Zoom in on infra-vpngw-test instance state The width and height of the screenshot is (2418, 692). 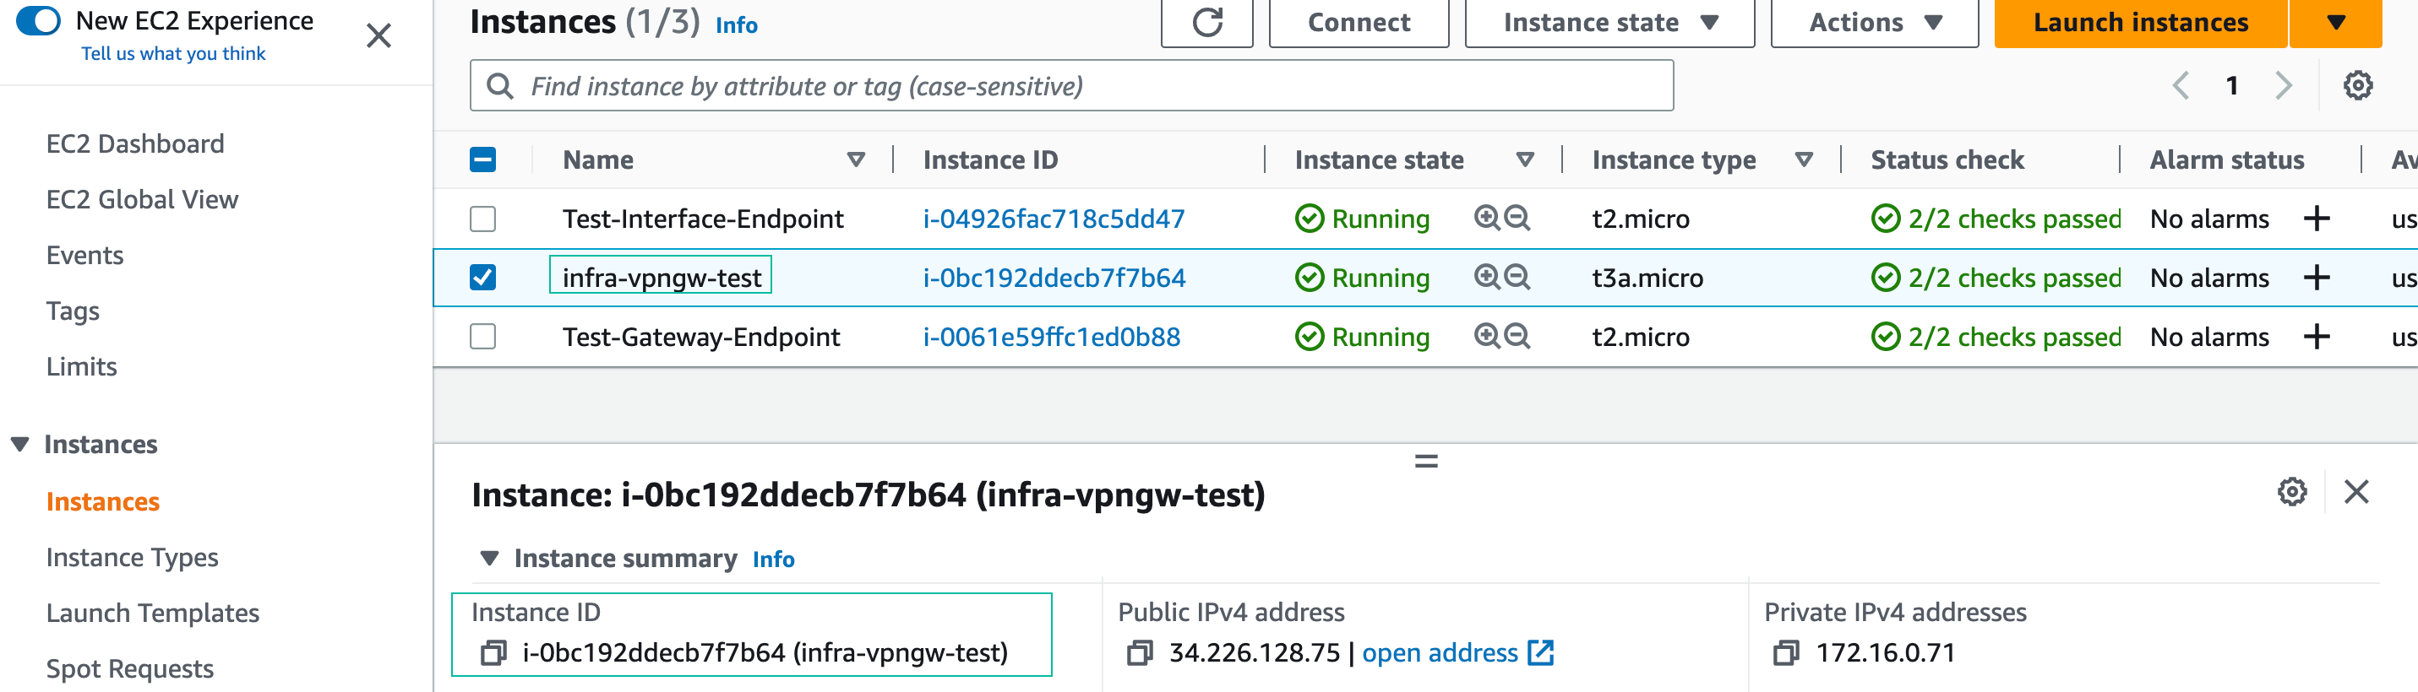coord(1486,278)
